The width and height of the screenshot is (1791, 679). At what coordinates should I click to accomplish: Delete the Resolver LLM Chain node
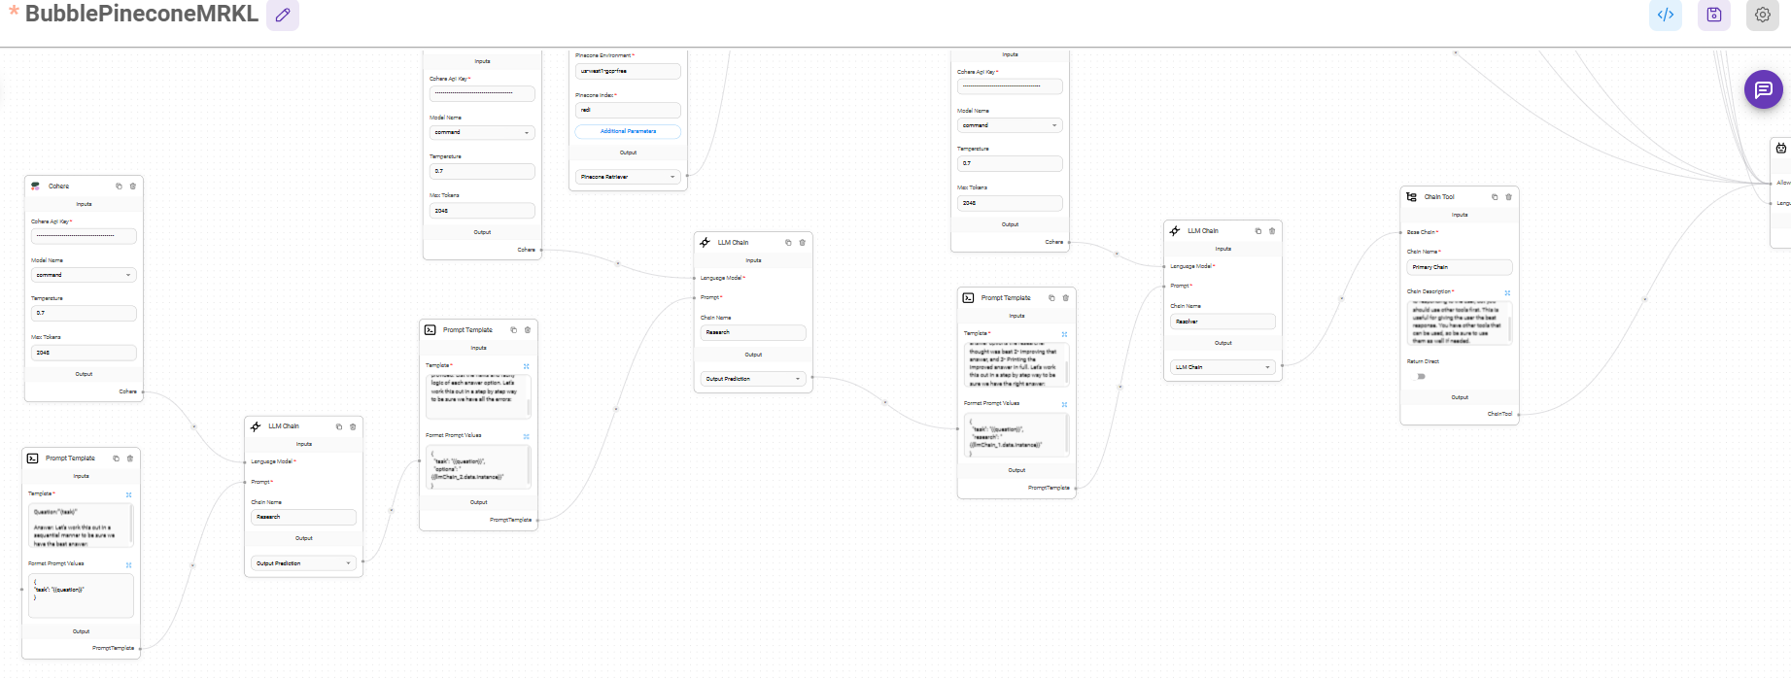click(x=1272, y=231)
